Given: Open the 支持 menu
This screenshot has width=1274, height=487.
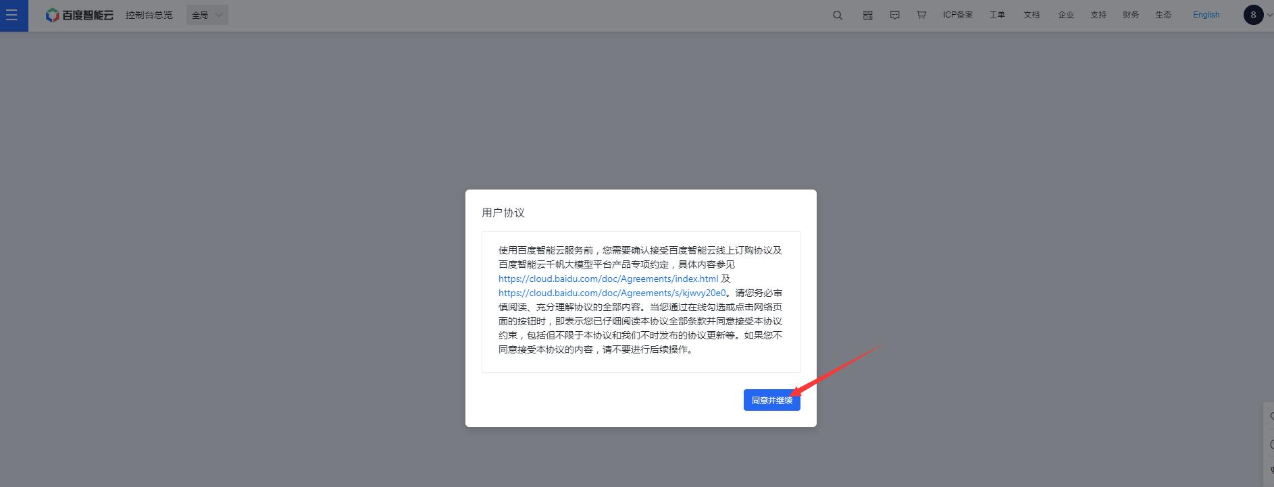Looking at the screenshot, I should pos(1098,15).
